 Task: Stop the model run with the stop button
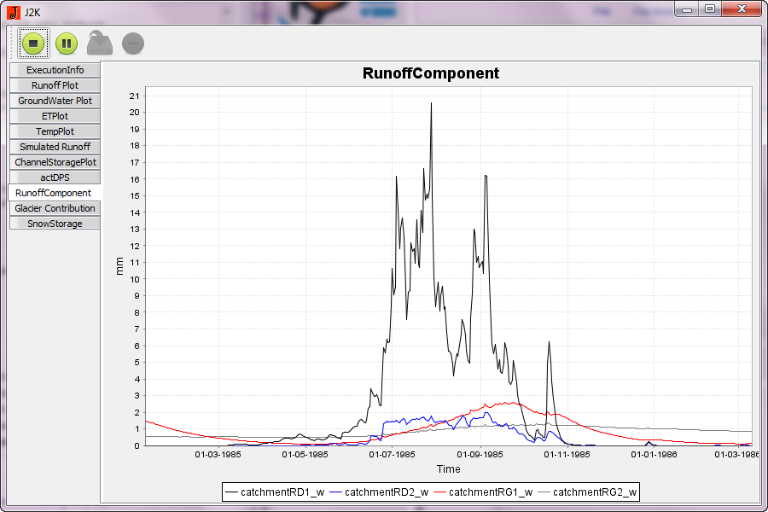pos(33,43)
